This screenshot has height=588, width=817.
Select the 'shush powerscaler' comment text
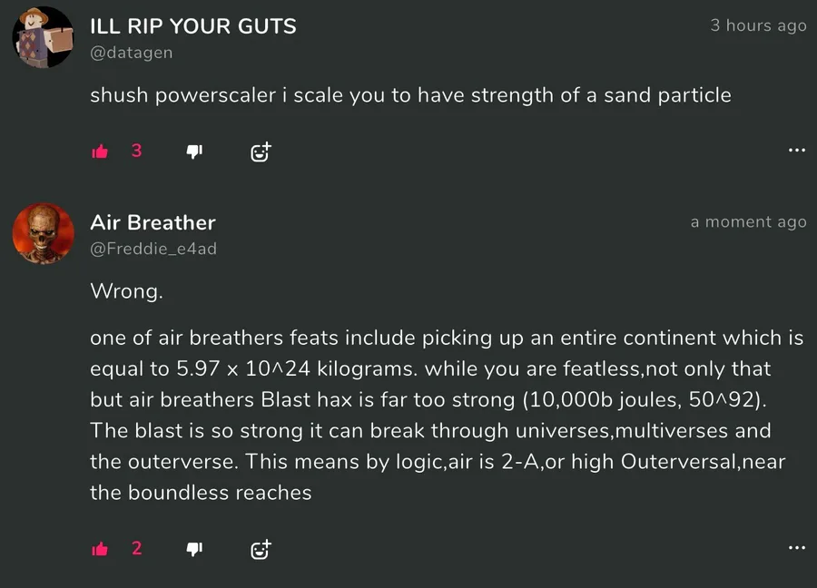point(410,95)
